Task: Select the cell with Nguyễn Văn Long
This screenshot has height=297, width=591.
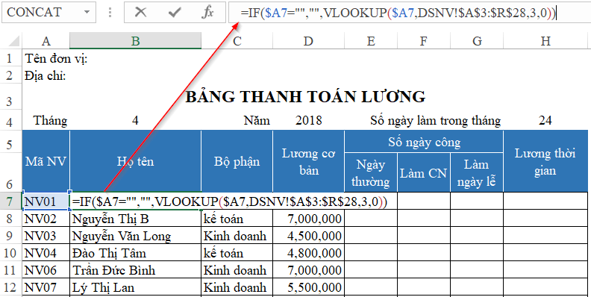Action: click(x=135, y=236)
